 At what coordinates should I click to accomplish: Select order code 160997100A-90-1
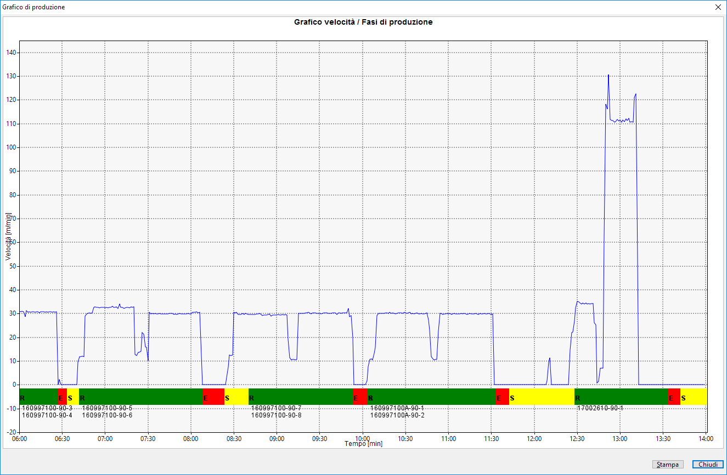tap(397, 408)
